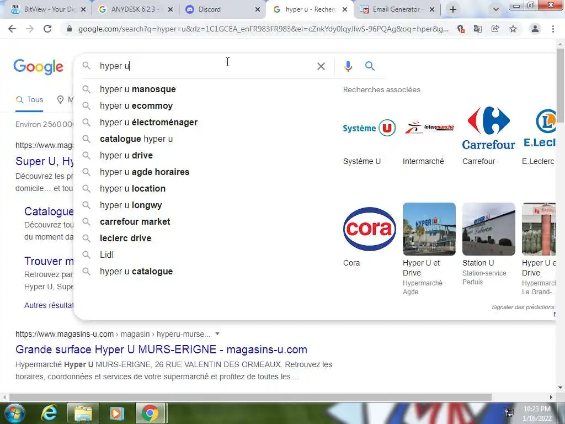565x424 pixels.
Task: Choose suggestion carrefour market
Action: (x=135, y=222)
